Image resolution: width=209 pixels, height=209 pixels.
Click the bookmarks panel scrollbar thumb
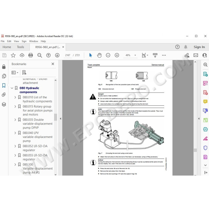tap(56, 117)
